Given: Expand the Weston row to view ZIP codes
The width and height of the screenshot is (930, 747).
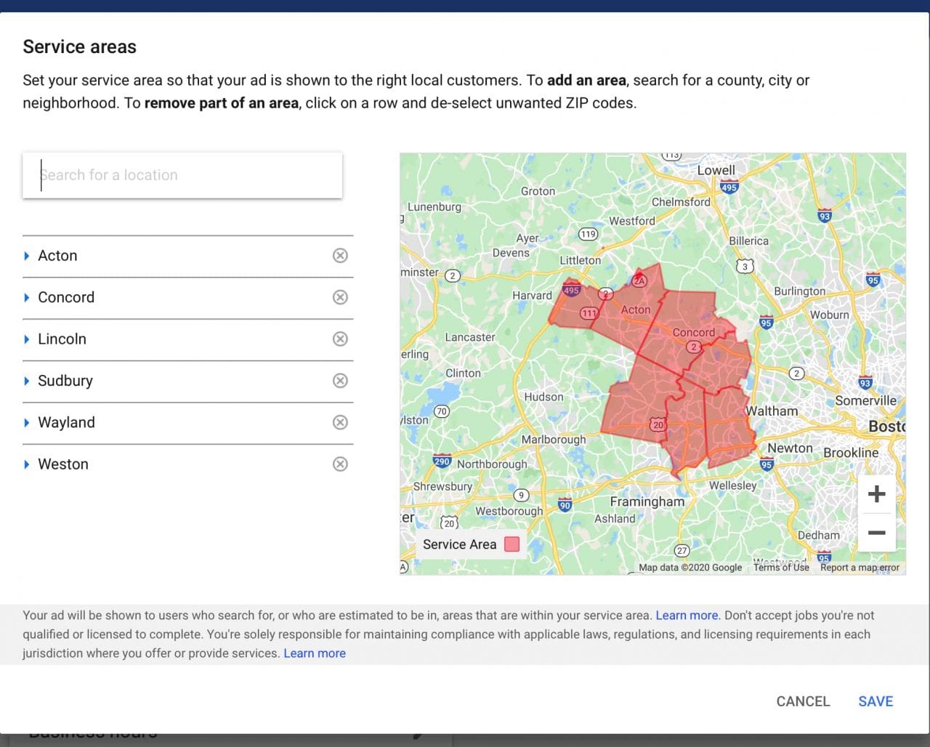Looking at the screenshot, I should 28,464.
